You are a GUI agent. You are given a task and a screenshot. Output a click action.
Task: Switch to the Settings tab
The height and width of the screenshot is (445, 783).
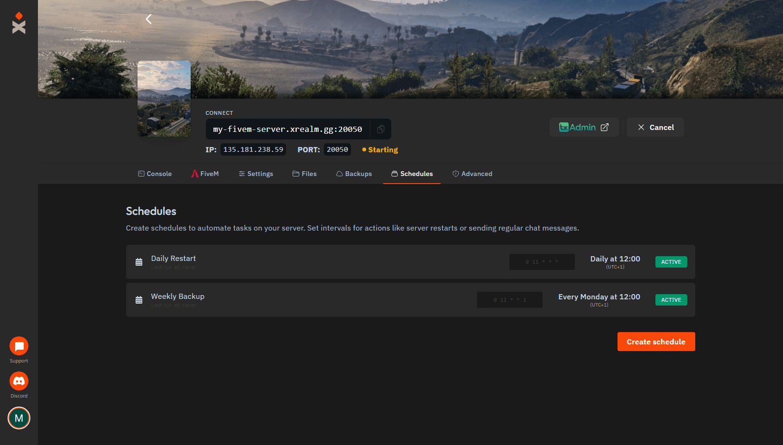[256, 174]
